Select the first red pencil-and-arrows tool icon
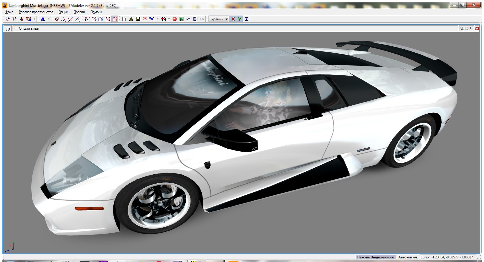484x262 pixels. (x=7, y=19)
